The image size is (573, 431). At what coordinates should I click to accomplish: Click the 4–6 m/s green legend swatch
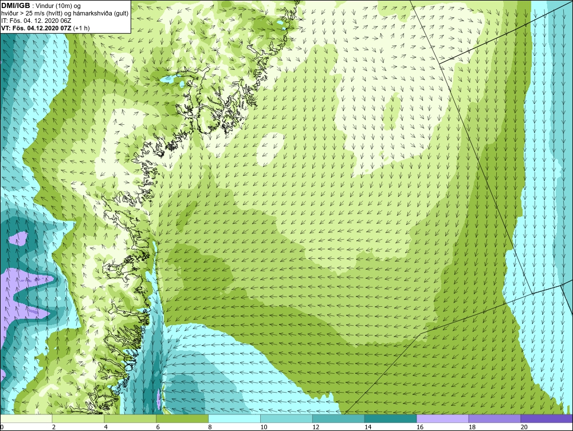coord(130,418)
